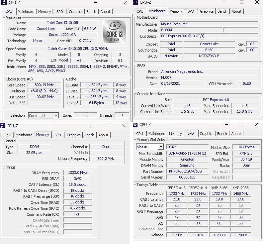Select Bench tab in SPD window
263x244 pixels.
click(222, 134)
